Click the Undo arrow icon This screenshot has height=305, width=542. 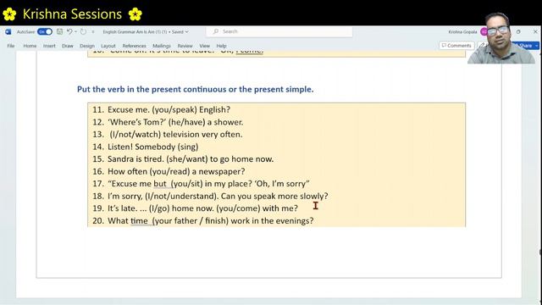(x=69, y=31)
